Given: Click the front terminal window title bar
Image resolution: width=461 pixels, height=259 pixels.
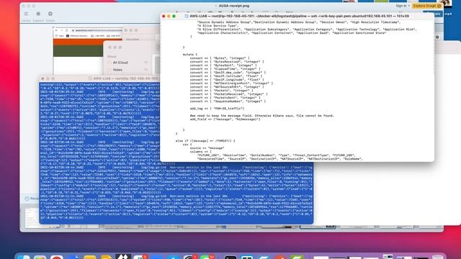Looking at the screenshot, I should [297, 16].
